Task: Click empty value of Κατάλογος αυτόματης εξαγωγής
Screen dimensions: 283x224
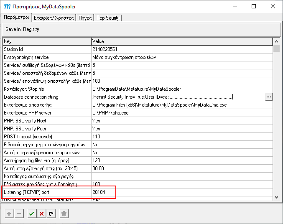Action: [x=182, y=176]
